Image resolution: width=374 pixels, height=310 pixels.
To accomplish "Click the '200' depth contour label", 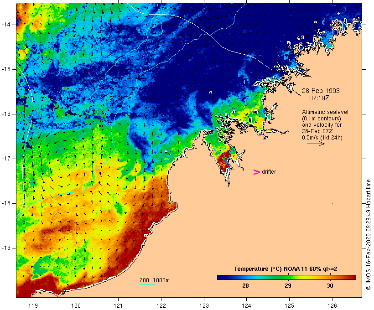I will point(144,280).
